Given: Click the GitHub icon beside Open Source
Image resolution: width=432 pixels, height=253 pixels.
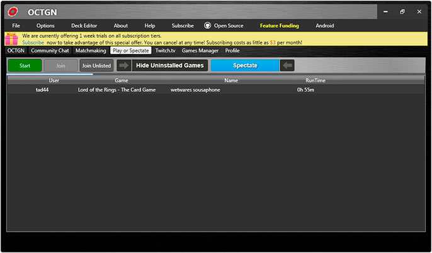Looking at the screenshot, I should tap(207, 26).
